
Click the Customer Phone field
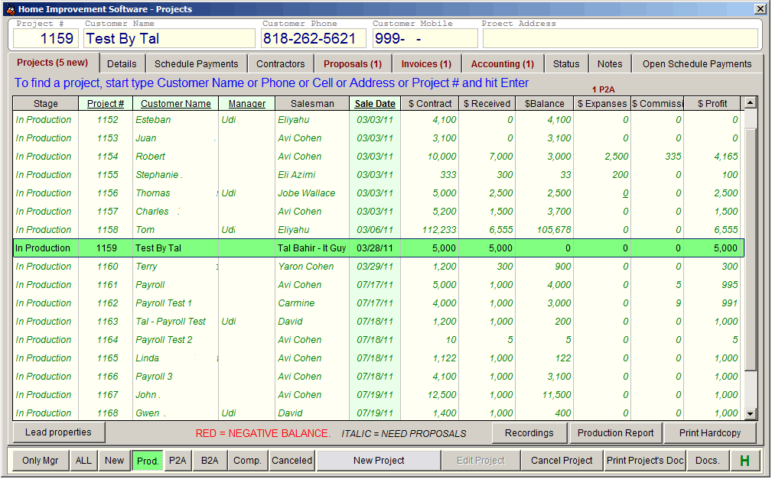(x=314, y=38)
